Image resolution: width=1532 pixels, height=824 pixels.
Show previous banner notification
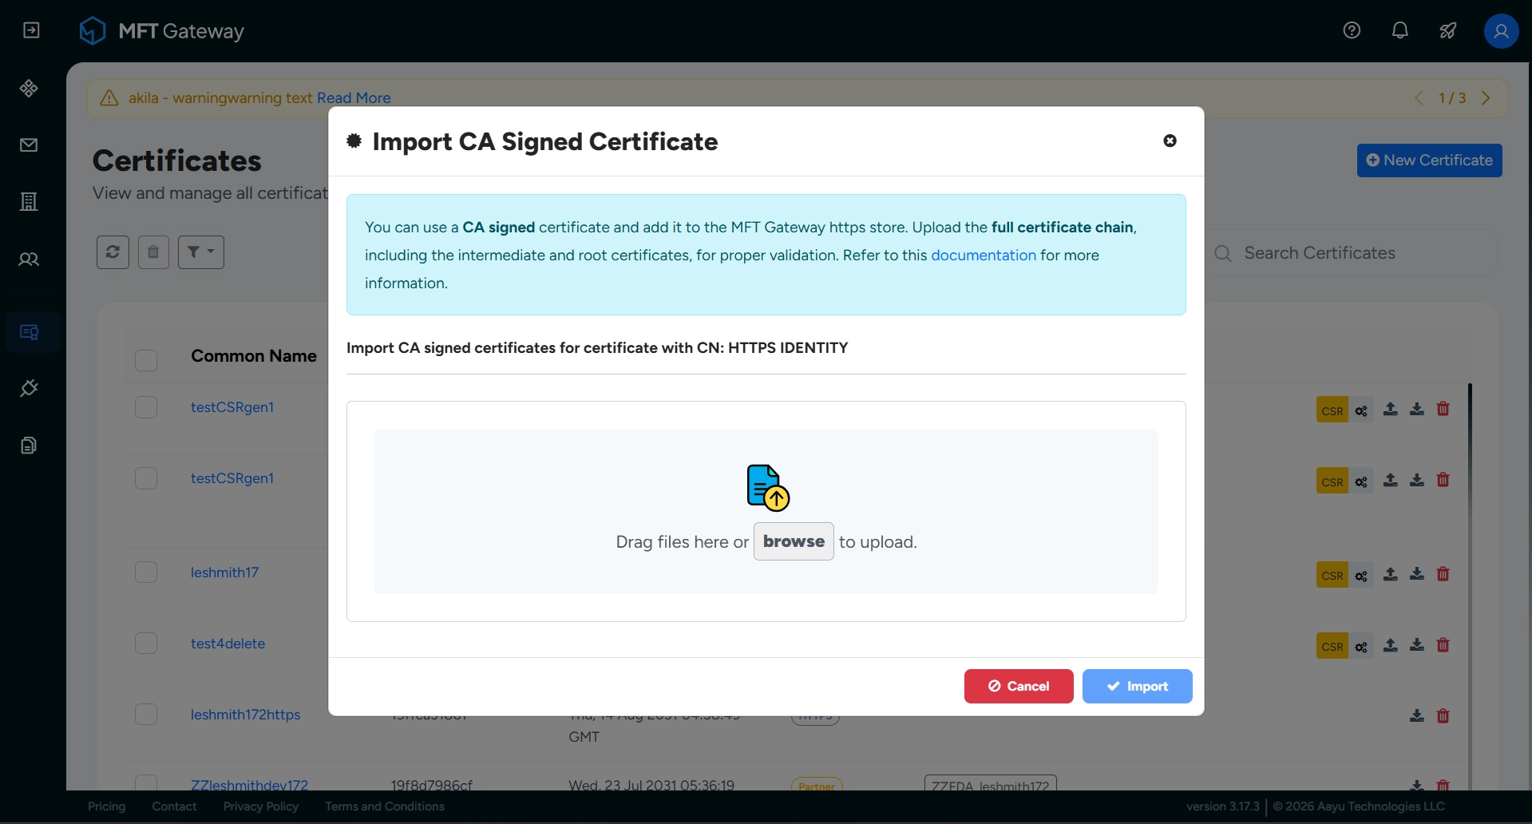pos(1419,97)
